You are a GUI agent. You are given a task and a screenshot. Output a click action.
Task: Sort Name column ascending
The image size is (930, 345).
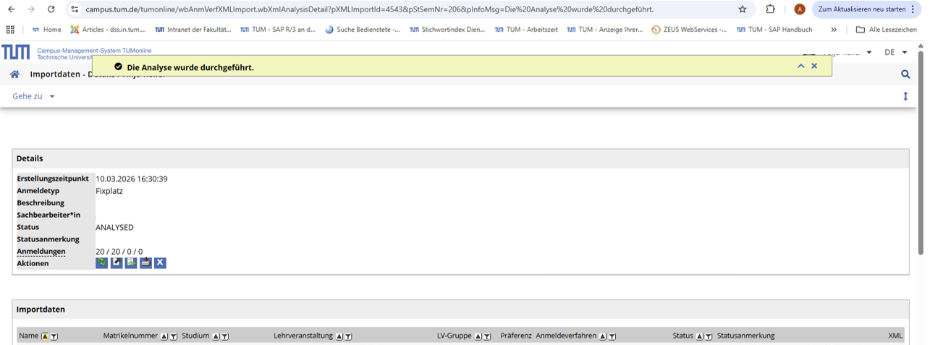(x=45, y=336)
